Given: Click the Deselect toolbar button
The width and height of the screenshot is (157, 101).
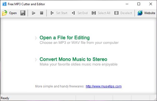Looking at the screenshot, I should coord(123,13).
